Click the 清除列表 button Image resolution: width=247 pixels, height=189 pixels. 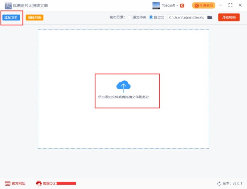[35, 18]
